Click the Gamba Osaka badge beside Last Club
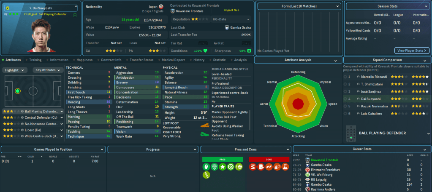Image resolution: width=432 pixels, height=192 pixels. (227, 27)
